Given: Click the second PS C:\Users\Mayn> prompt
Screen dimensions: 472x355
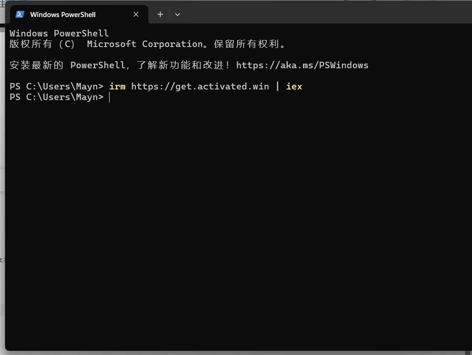Looking at the screenshot, I should (x=57, y=97).
